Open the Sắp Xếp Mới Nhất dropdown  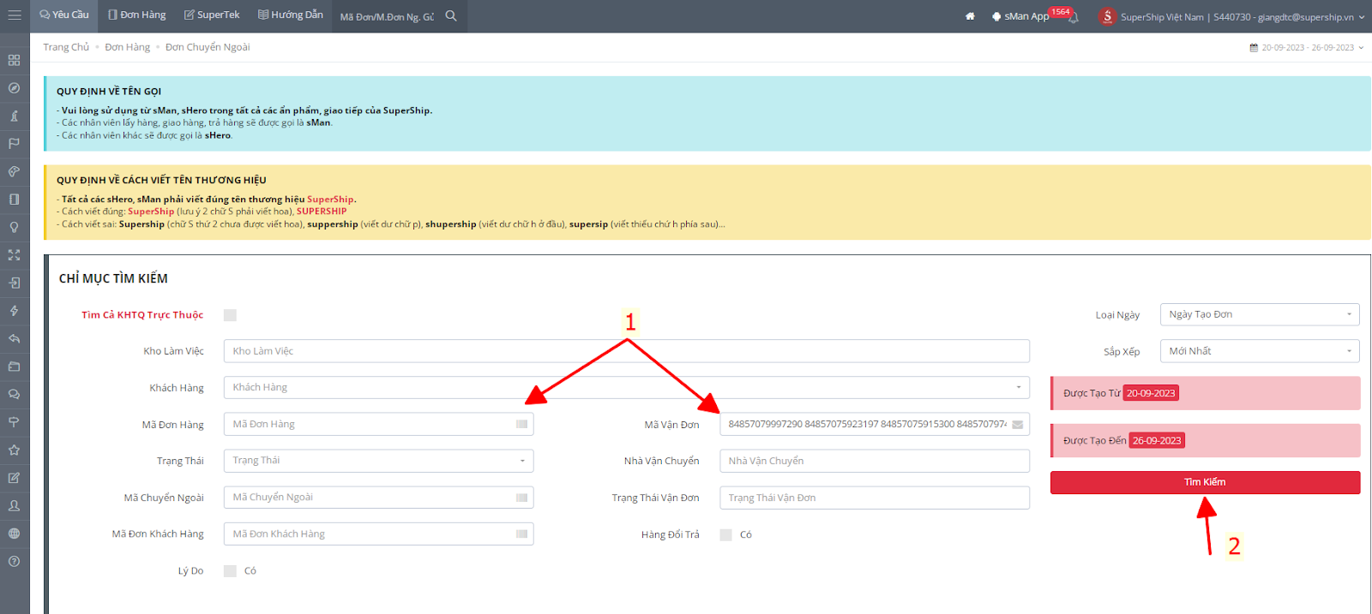tap(1260, 351)
